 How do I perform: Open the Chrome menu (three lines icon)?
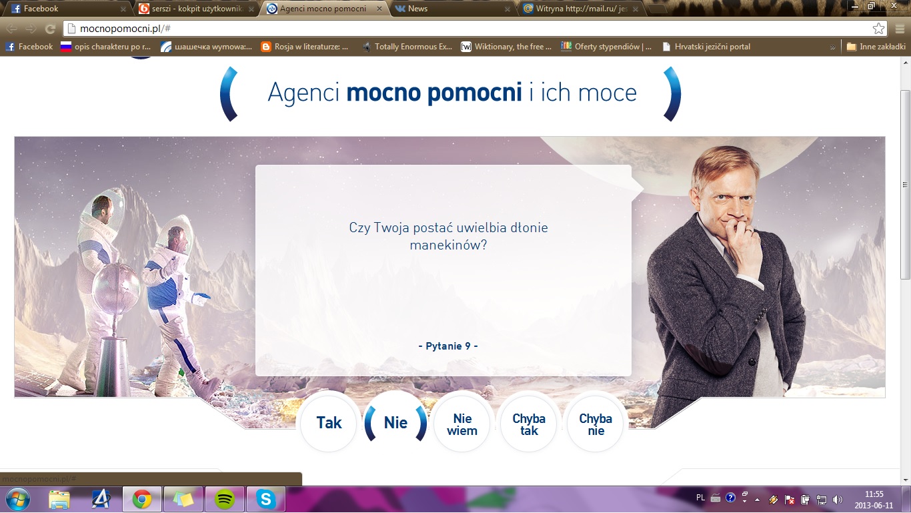898,29
